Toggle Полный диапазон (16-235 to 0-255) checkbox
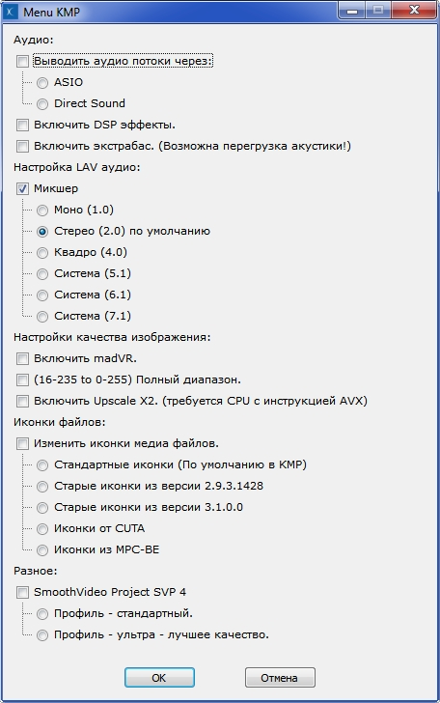440x703 pixels. pyautogui.click(x=22, y=380)
